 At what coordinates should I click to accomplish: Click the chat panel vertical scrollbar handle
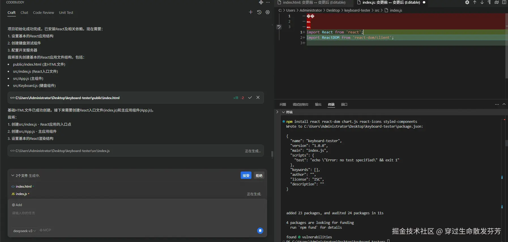click(x=272, y=154)
